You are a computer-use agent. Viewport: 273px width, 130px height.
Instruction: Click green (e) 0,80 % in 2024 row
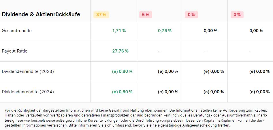(x=122, y=92)
